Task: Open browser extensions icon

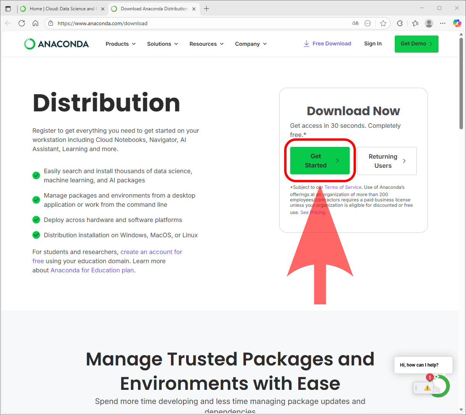Action: (x=400, y=23)
